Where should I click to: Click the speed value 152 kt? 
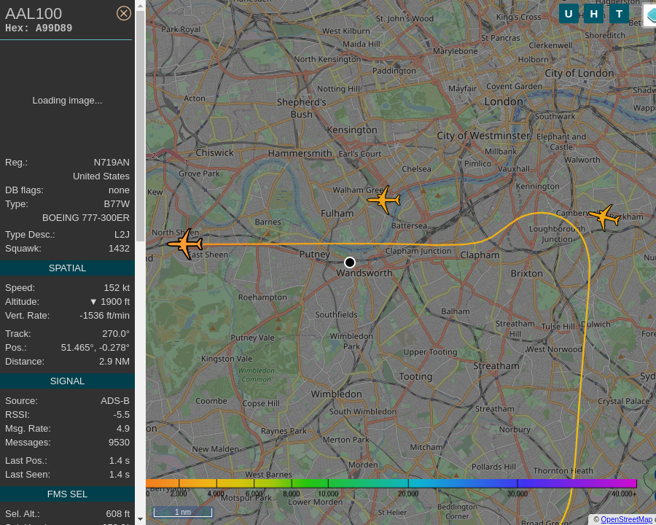click(117, 287)
